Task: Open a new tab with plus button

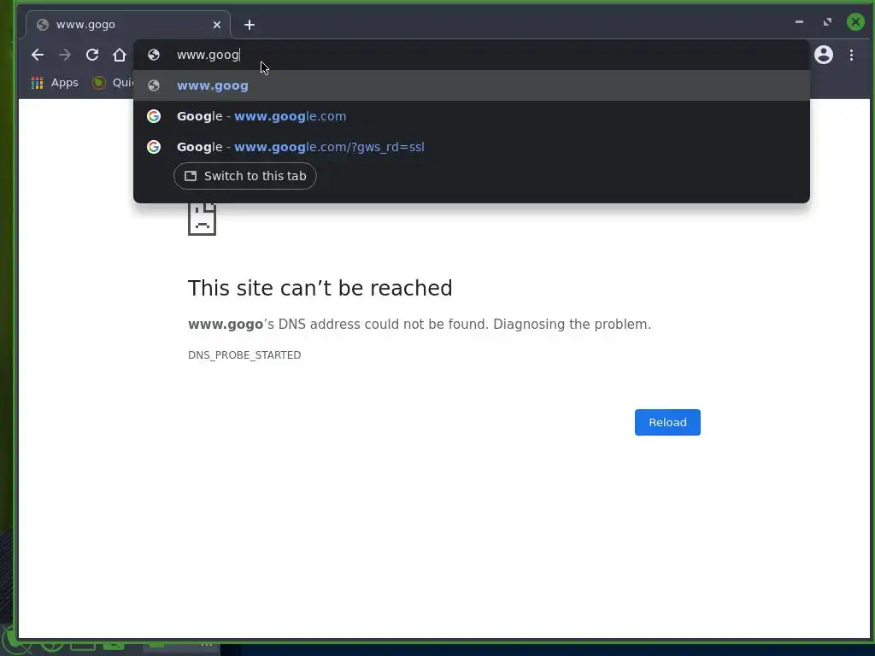Action: tap(250, 25)
